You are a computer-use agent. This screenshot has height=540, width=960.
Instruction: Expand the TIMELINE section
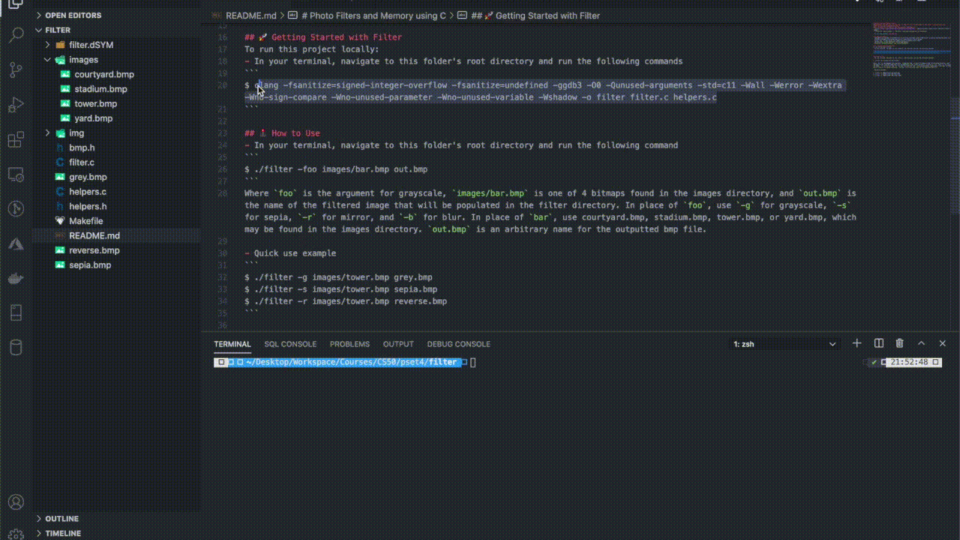click(63, 533)
